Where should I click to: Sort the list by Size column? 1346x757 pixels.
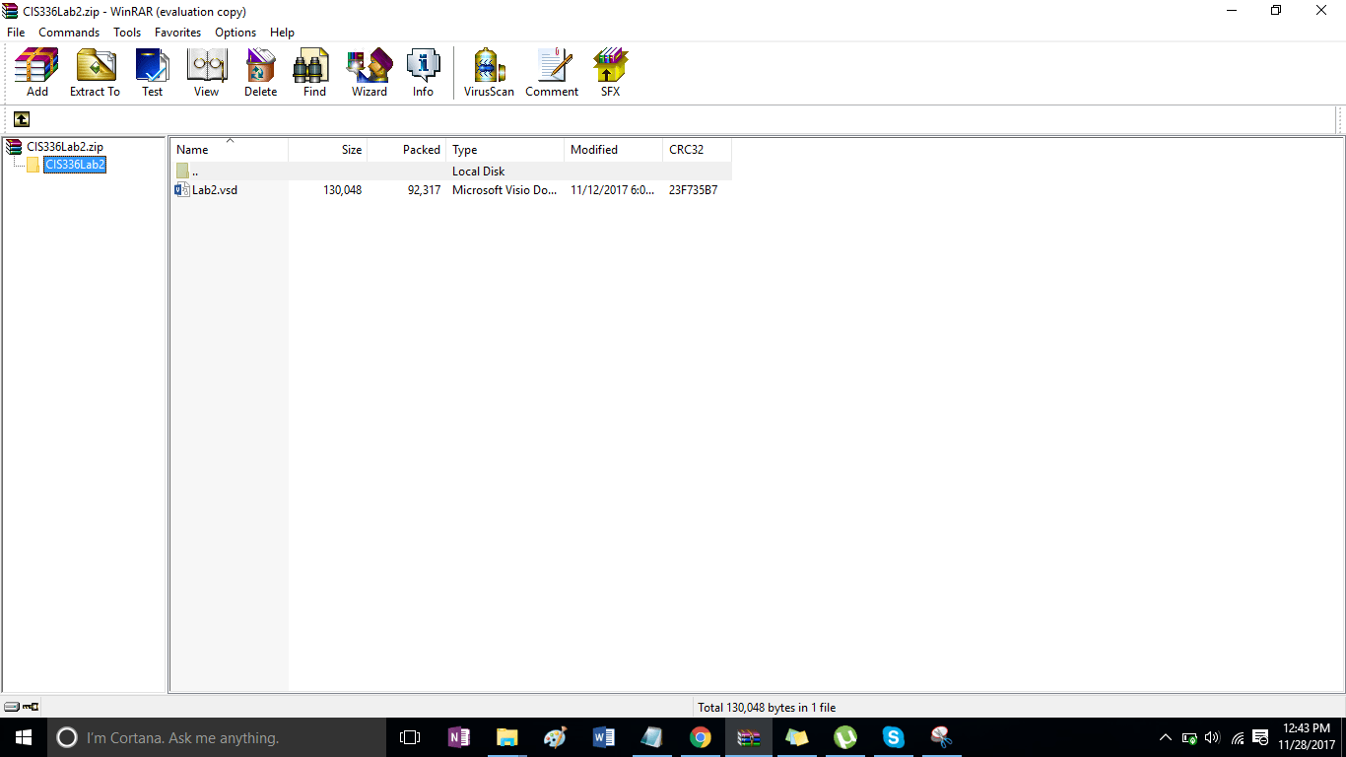pyautogui.click(x=328, y=150)
